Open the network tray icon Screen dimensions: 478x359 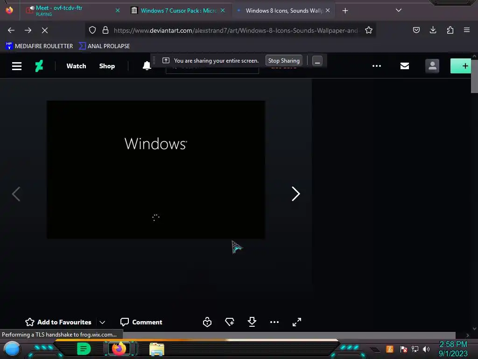coord(415,349)
